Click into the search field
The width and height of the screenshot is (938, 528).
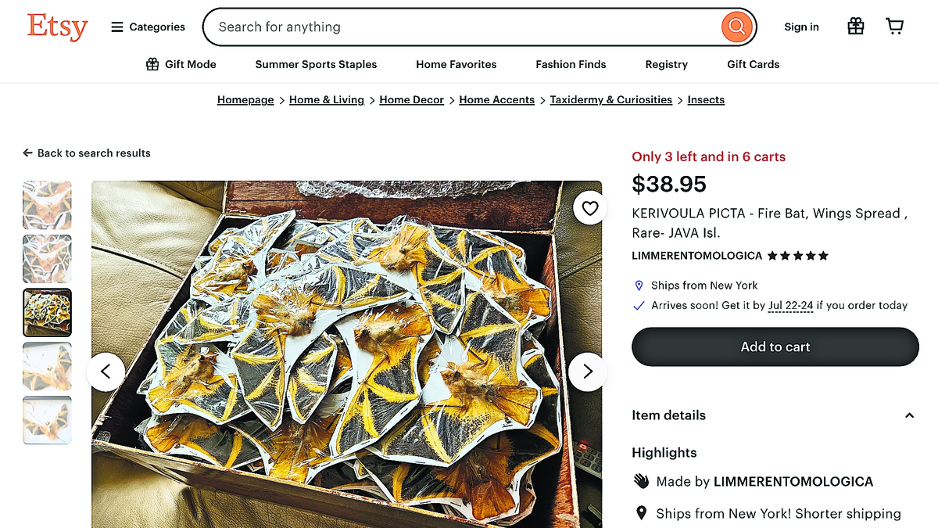[461, 27]
